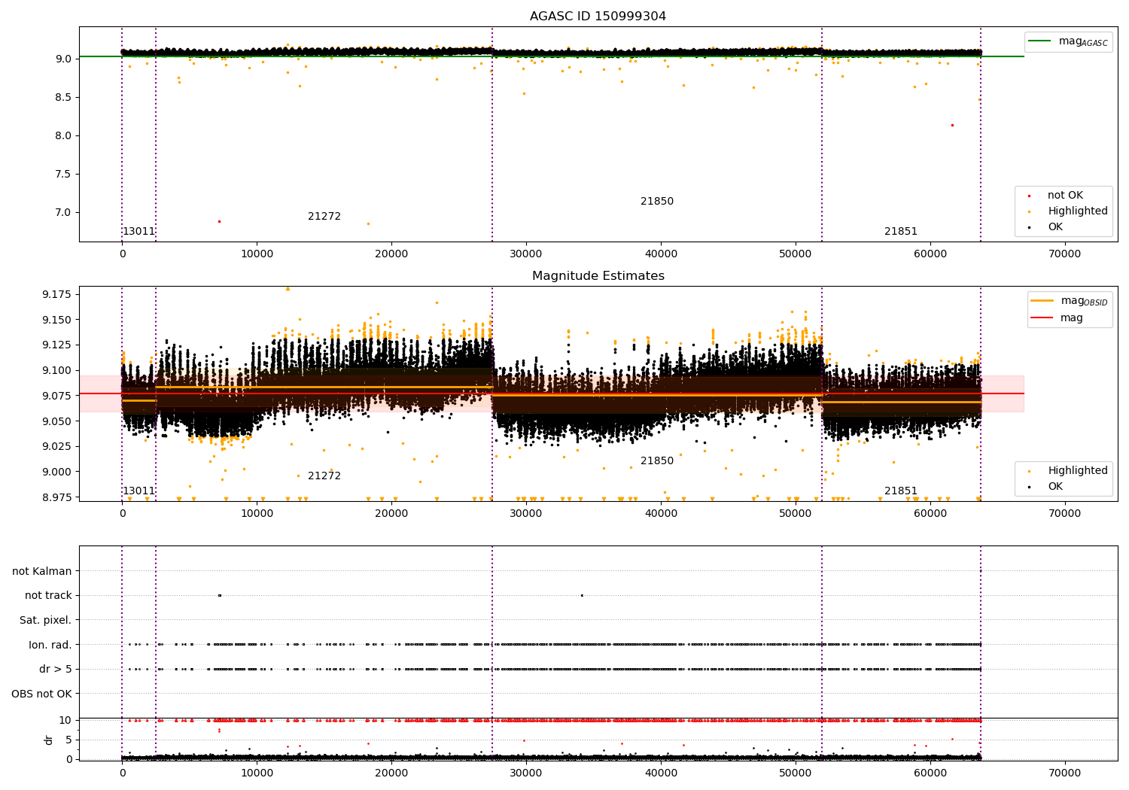Click the red not-OK point near magnitude 8.1

(x=952, y=125)
